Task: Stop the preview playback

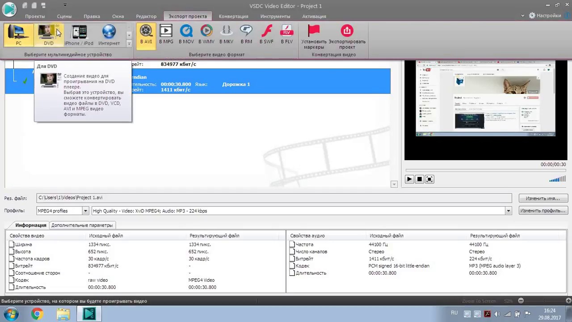Action: tap(419, 179)
